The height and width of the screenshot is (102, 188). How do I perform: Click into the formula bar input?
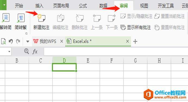[116, 51]
